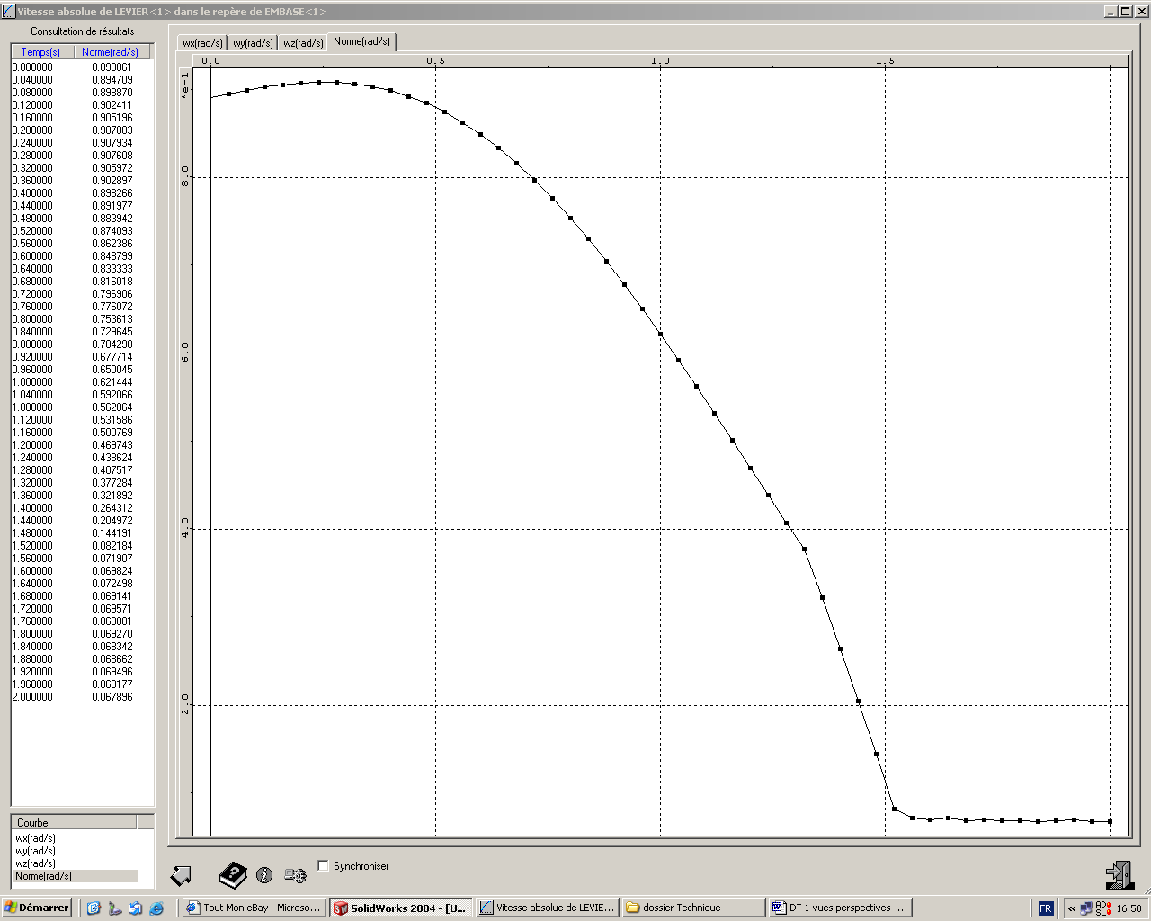Expand hidden tray icons with the chevron
Image resolution: width=1151 pixels, height=921 pixels.
1072,908
